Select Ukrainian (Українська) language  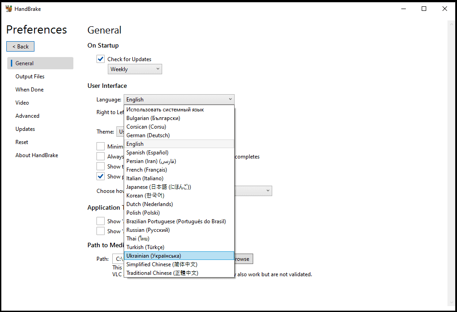coord(179,255)
